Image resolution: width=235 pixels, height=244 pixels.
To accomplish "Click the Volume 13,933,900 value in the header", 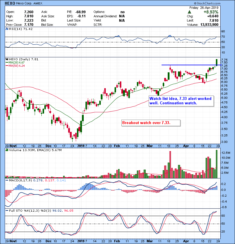I will click(209, 25).
